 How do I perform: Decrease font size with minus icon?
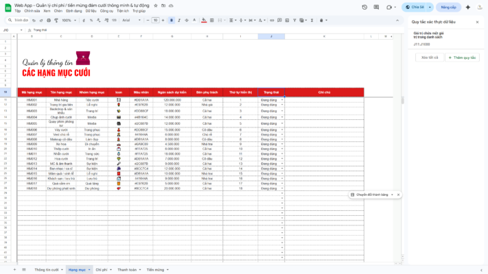[148, 20]
